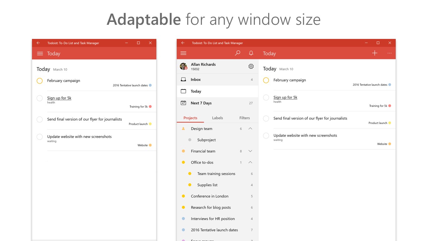428x241 pixels.
Task: Open the notifications bell icon
Action: (251, 53)
